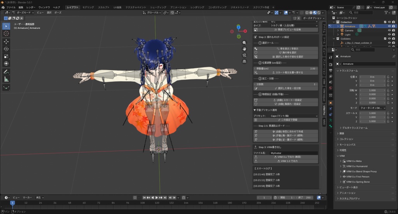
Task: Toggle the Rotation W lock icon
Action: click(388, 90)
